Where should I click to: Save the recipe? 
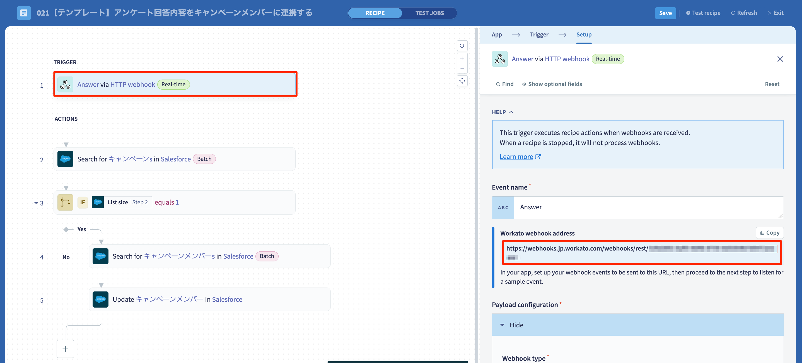tap(665, 13)
